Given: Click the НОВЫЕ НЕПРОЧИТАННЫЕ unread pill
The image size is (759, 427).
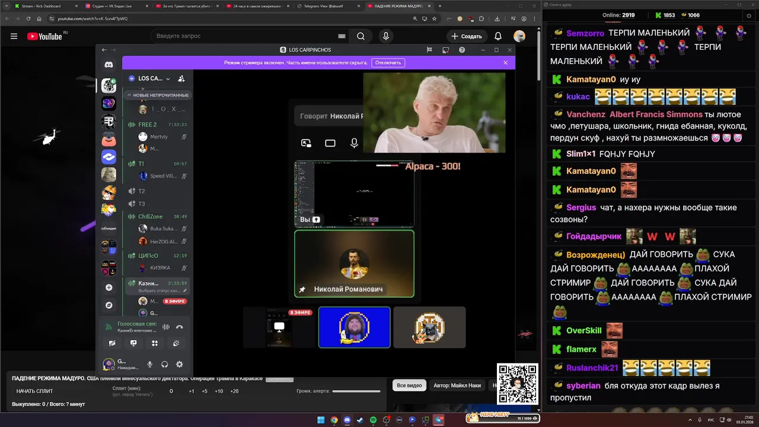Looking at the screenshot, I should tap(157, 95).
